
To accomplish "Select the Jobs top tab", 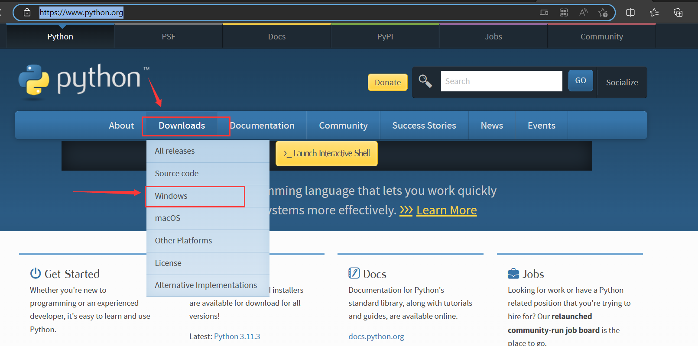I will [x=493, y=36].
